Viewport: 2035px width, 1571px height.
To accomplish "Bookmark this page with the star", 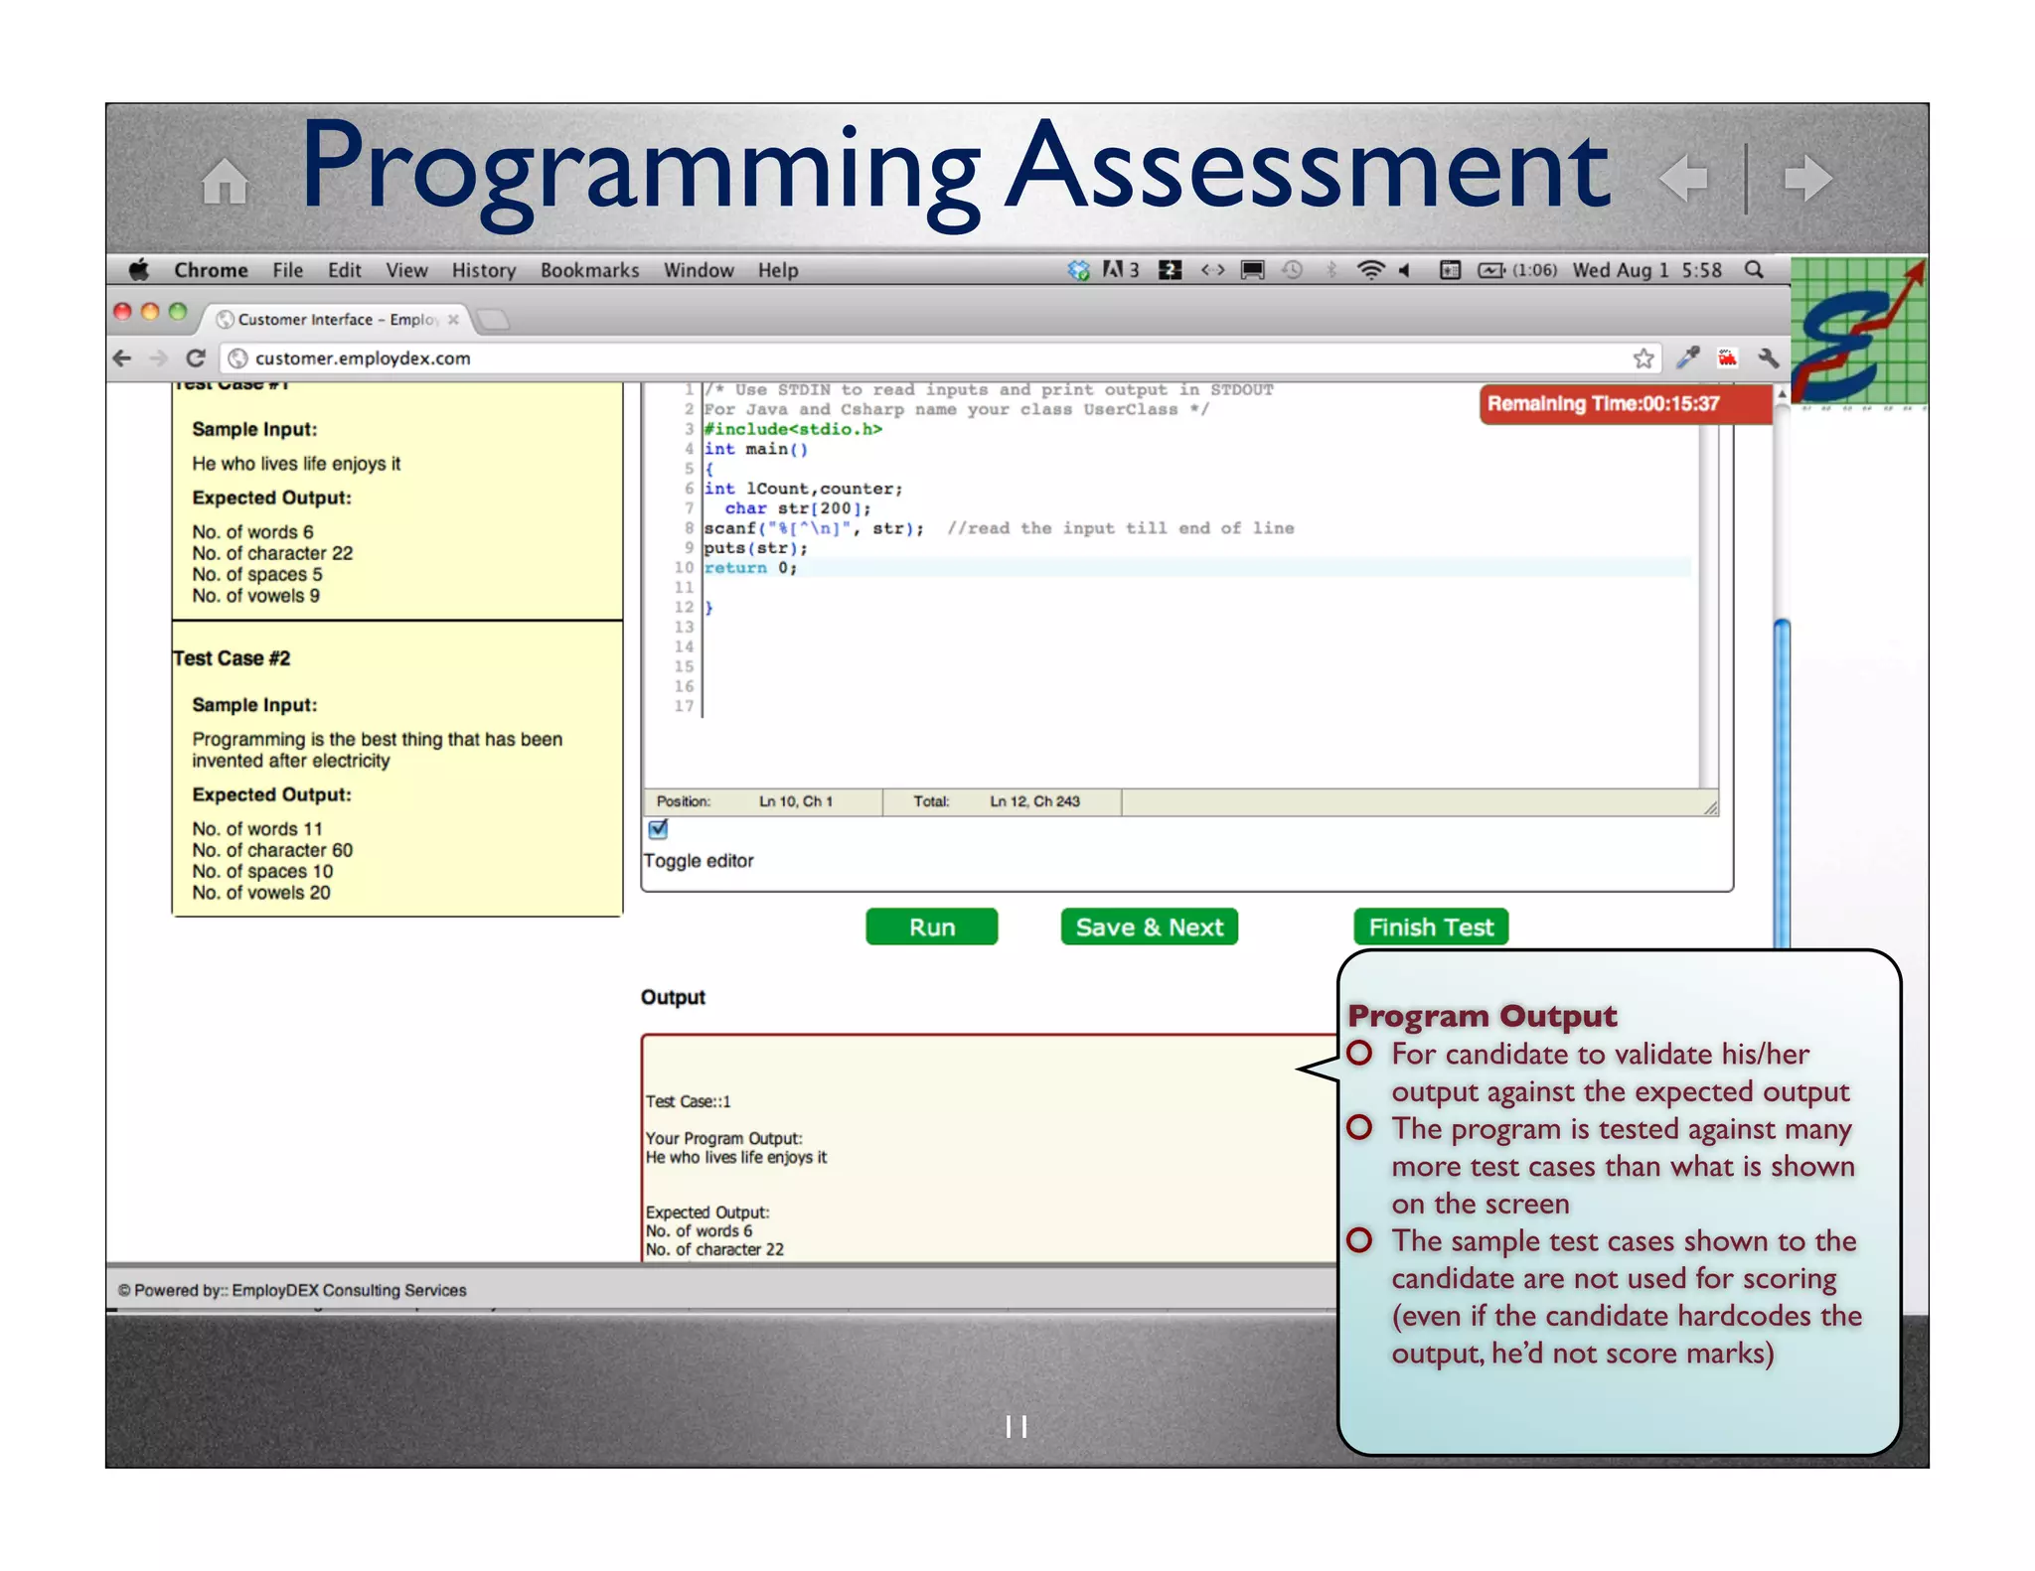I will pyautogui.click(x=1644, y=358).
